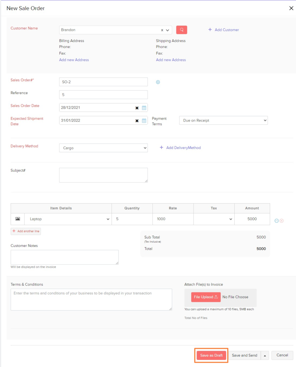Clear the Sales Order Date with the x icon
The height and width of the screenshot is (367, 296).
point(136,107)
